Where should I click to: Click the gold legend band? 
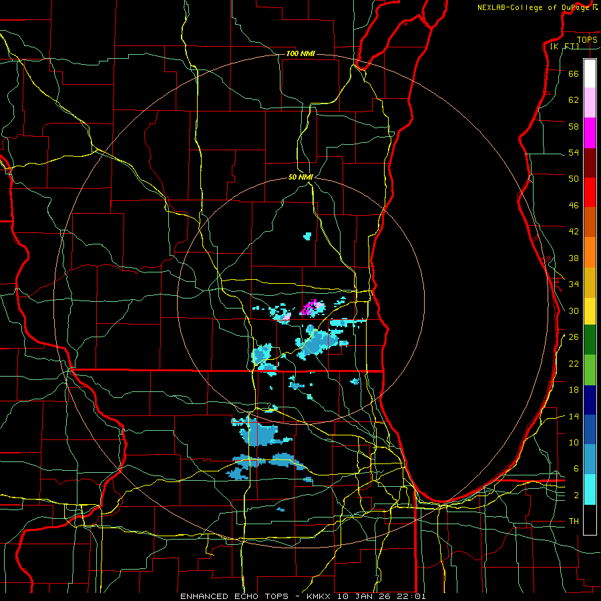pos(590,282)
